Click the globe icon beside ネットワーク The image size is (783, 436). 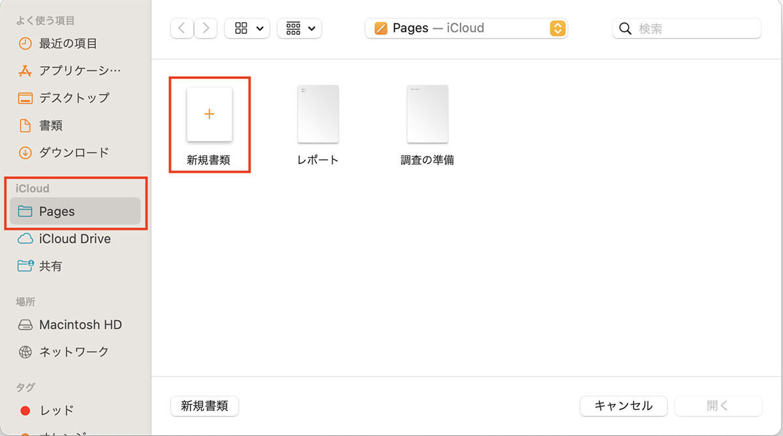point(25,352)
